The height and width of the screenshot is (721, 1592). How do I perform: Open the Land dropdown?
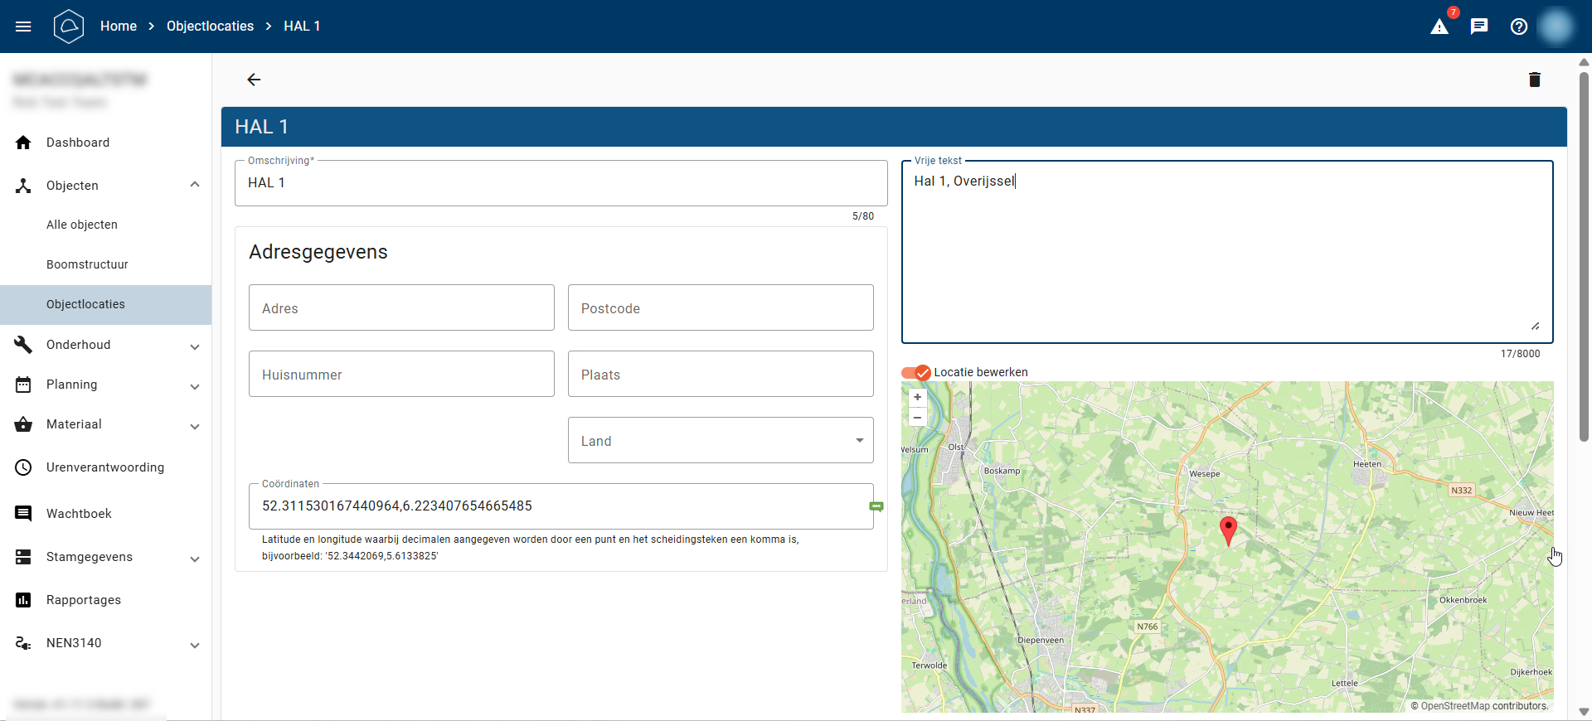(x=720, y=441)
